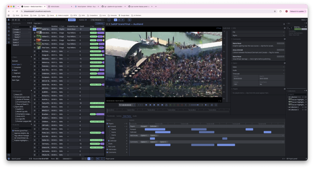This screenshot has width=314, height=169.
Task: Open the Menu dropdown at top right
Action: coord(304,20)
